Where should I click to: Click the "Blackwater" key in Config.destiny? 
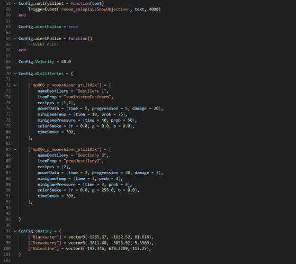pos(44,237)
